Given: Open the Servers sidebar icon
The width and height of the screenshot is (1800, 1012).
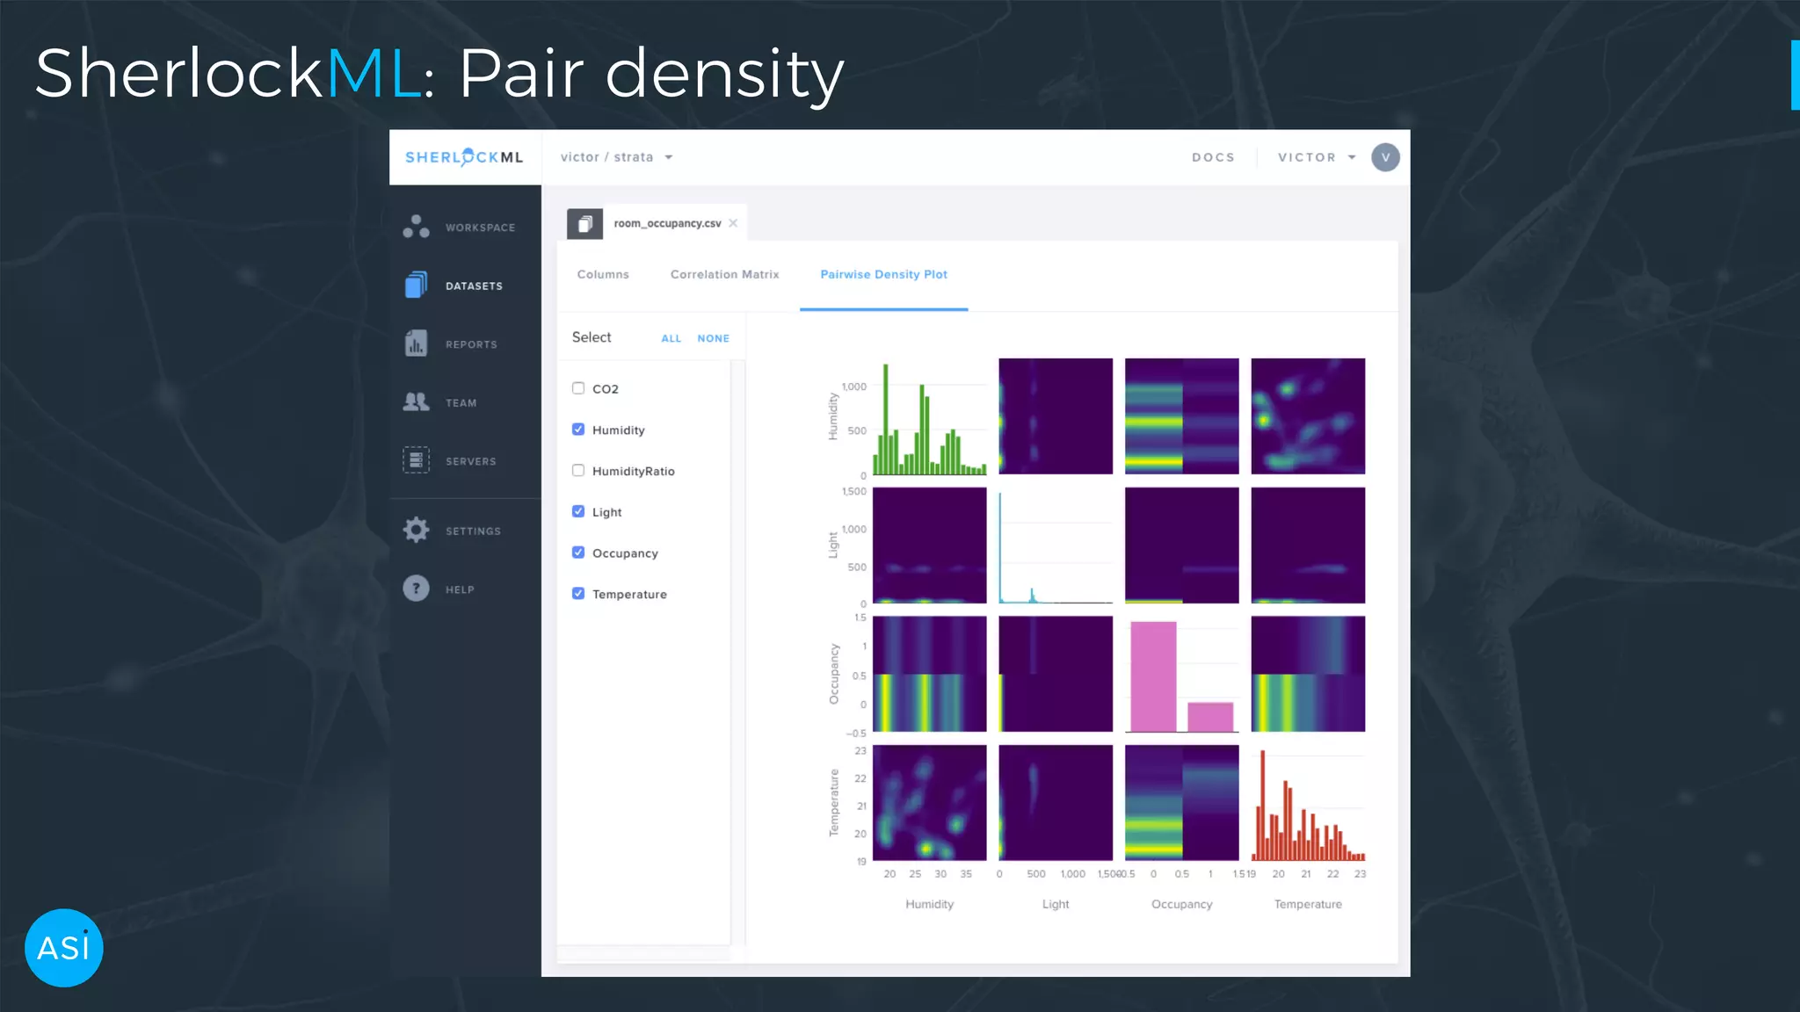Looking at the screenshot, I should [x=416, y=460].
